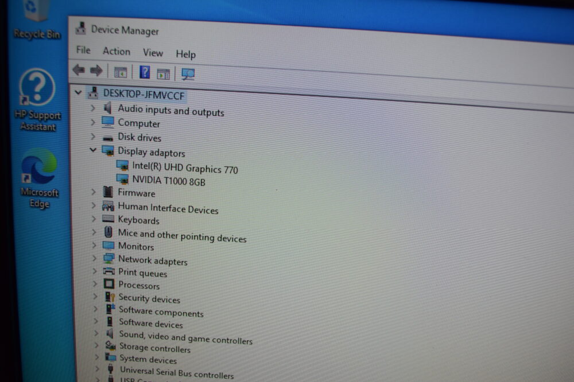574x382 pixels.
Task: Select NVIDIA T1000 8GB entry
Action: pyautogui.click(x=169, y=180)
